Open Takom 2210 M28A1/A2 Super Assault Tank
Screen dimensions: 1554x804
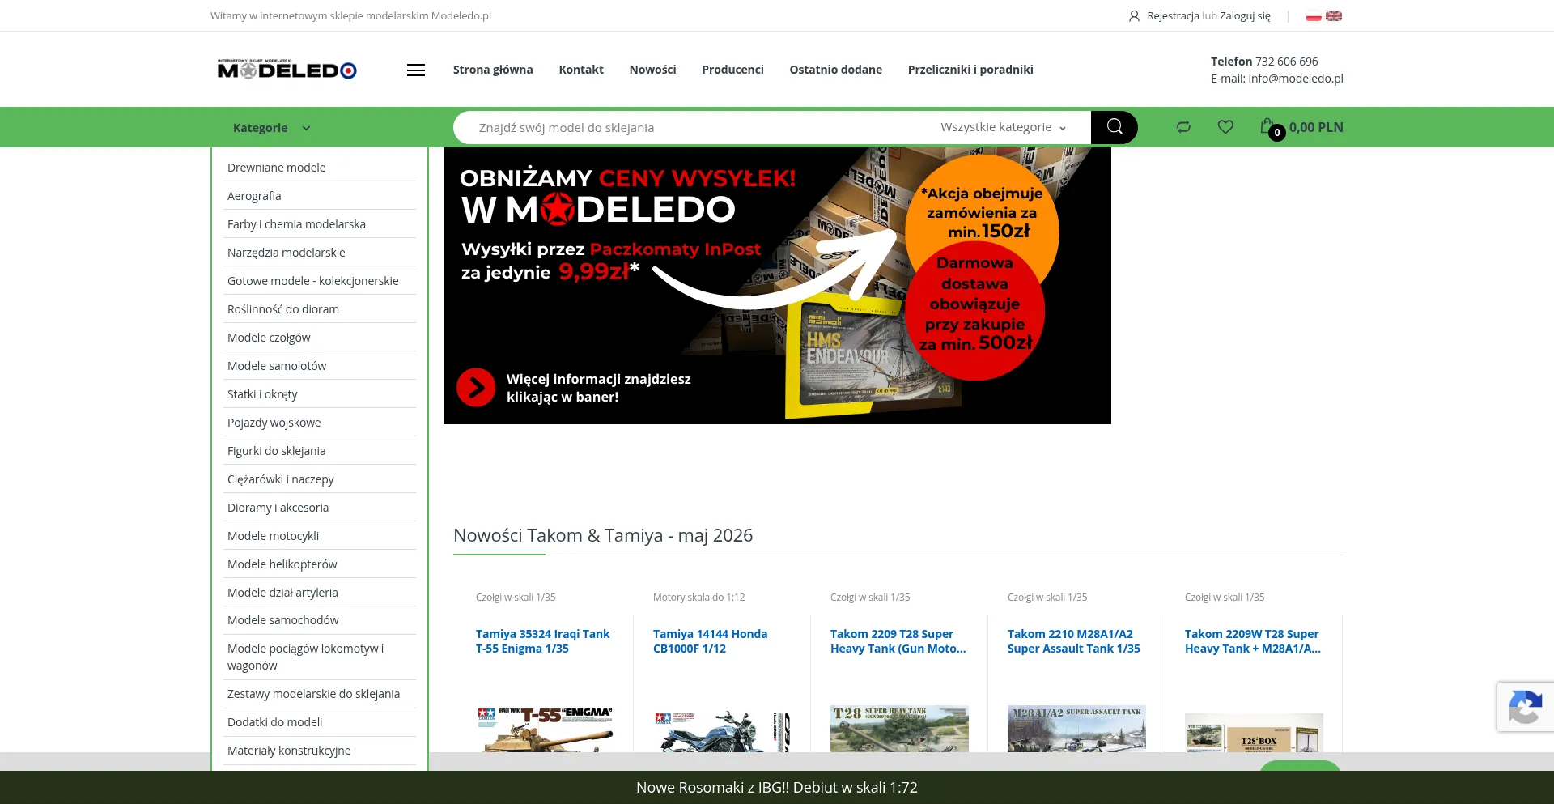pyautogui.click(x=1073, y=641)
